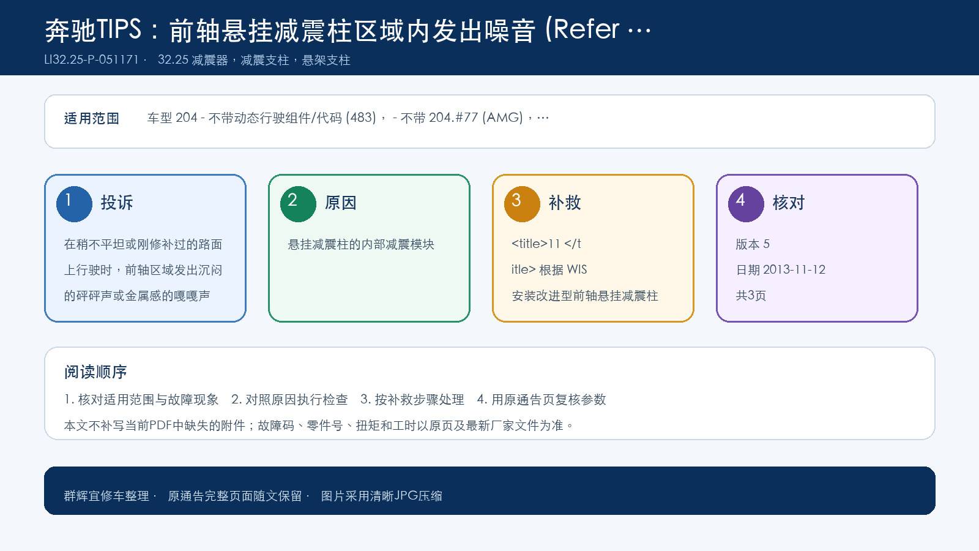979x551 pixels.
Task: Click the 补救 card heading
Action: (x=565, y=203)
